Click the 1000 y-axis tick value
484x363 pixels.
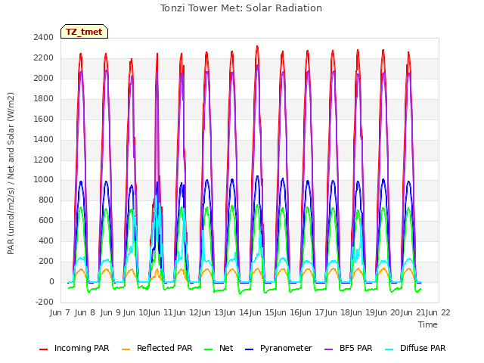(44, 180)
